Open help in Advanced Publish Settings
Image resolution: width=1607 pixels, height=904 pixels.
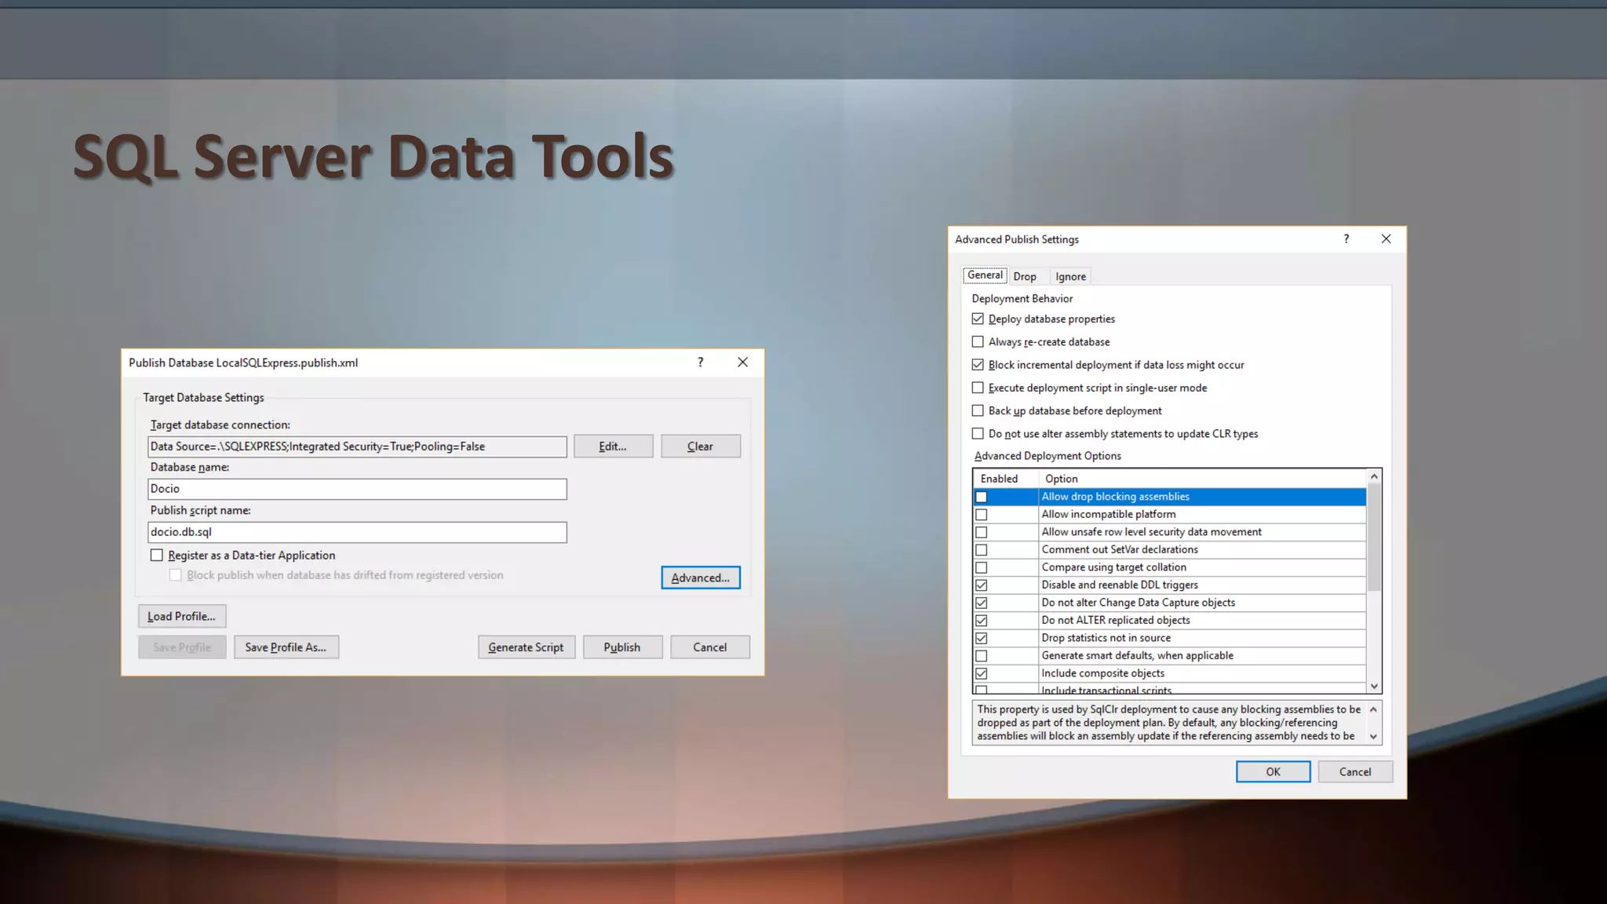tap(1346, 239)
